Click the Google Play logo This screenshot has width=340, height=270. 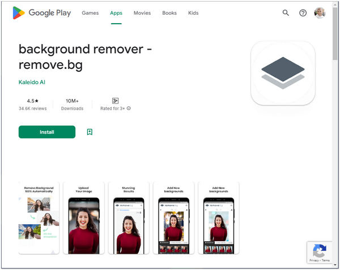click(x=41, y=13)
